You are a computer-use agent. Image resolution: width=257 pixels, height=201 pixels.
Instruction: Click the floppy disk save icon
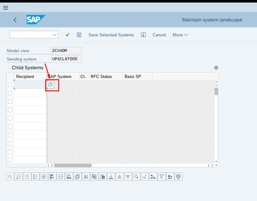click(x=79, y=35)
